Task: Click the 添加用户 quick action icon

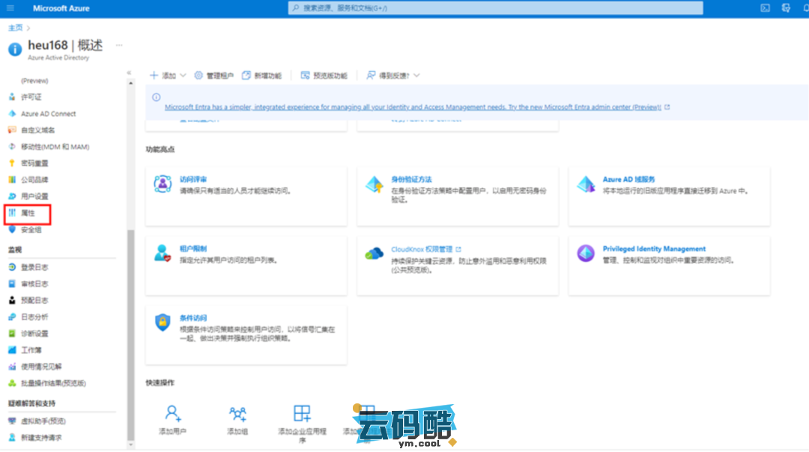Action: point(173,413)
